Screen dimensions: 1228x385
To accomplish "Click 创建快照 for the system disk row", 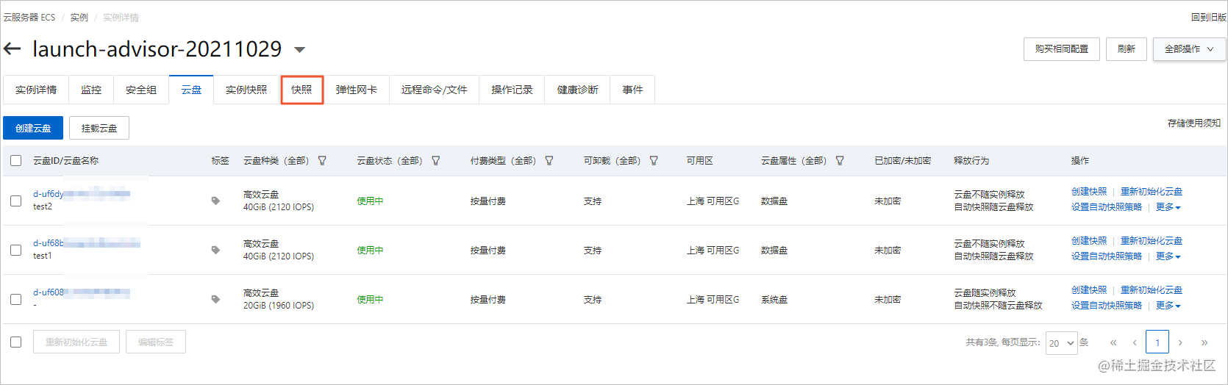I will coord(1089,290).
